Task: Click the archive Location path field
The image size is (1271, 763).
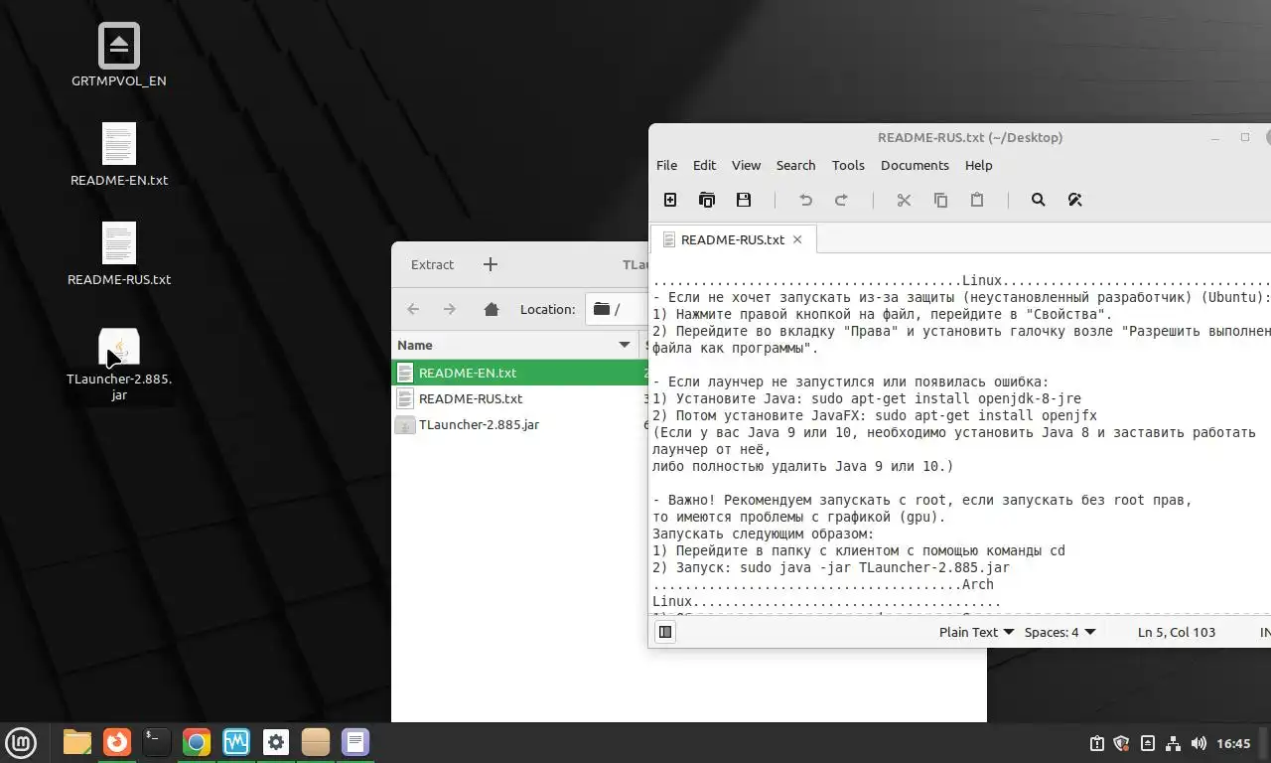Action: click(x=616, y=309)
